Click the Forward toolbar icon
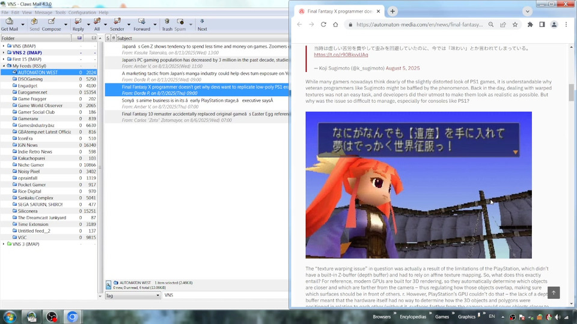The height and width of the screenshot is (324, 577). (141, 22)
